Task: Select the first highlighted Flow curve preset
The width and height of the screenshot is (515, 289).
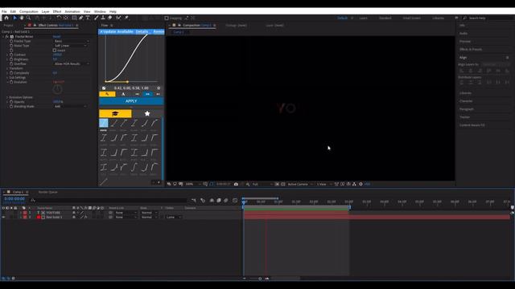Action: [104, 123]
